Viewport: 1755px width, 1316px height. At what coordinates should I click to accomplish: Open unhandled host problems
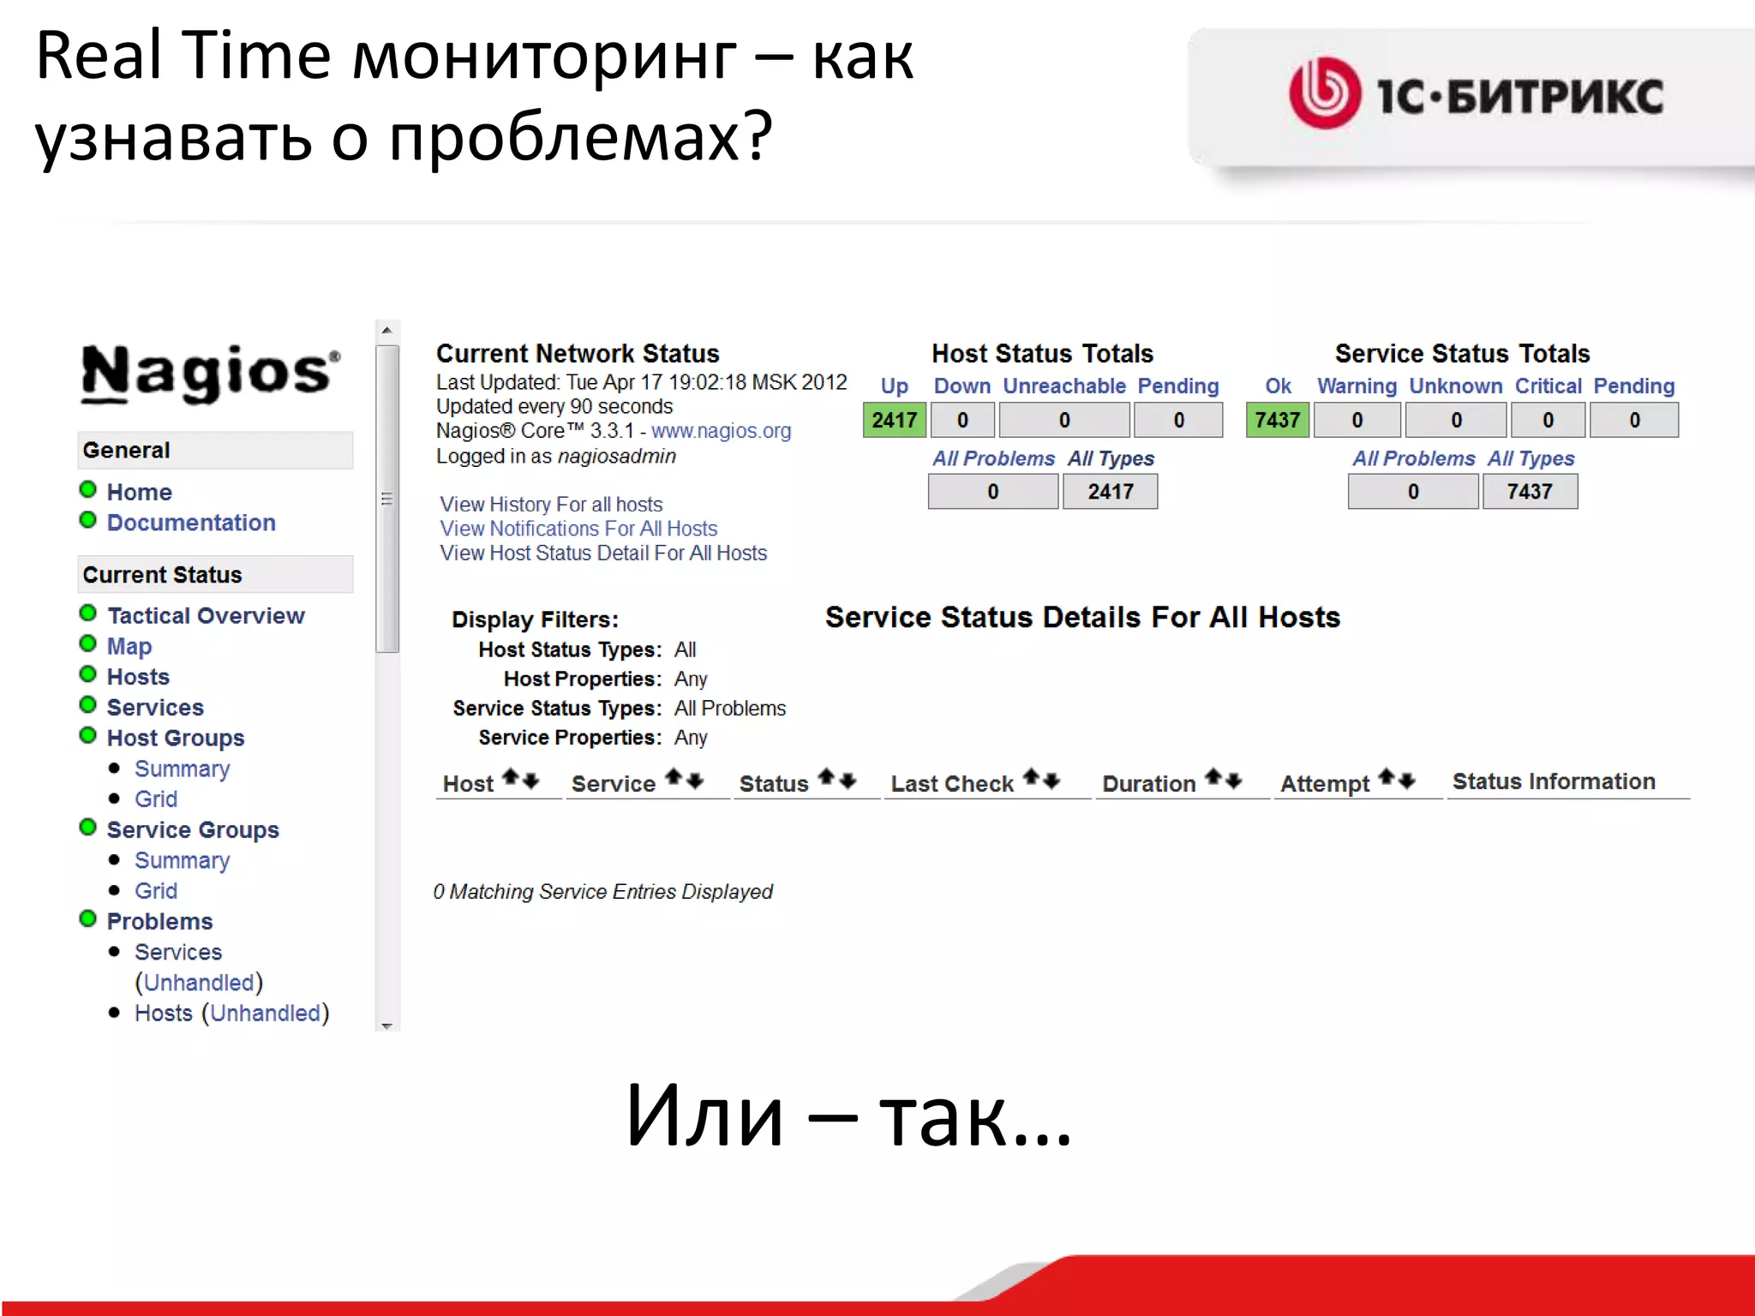(x=266, y=1014)
